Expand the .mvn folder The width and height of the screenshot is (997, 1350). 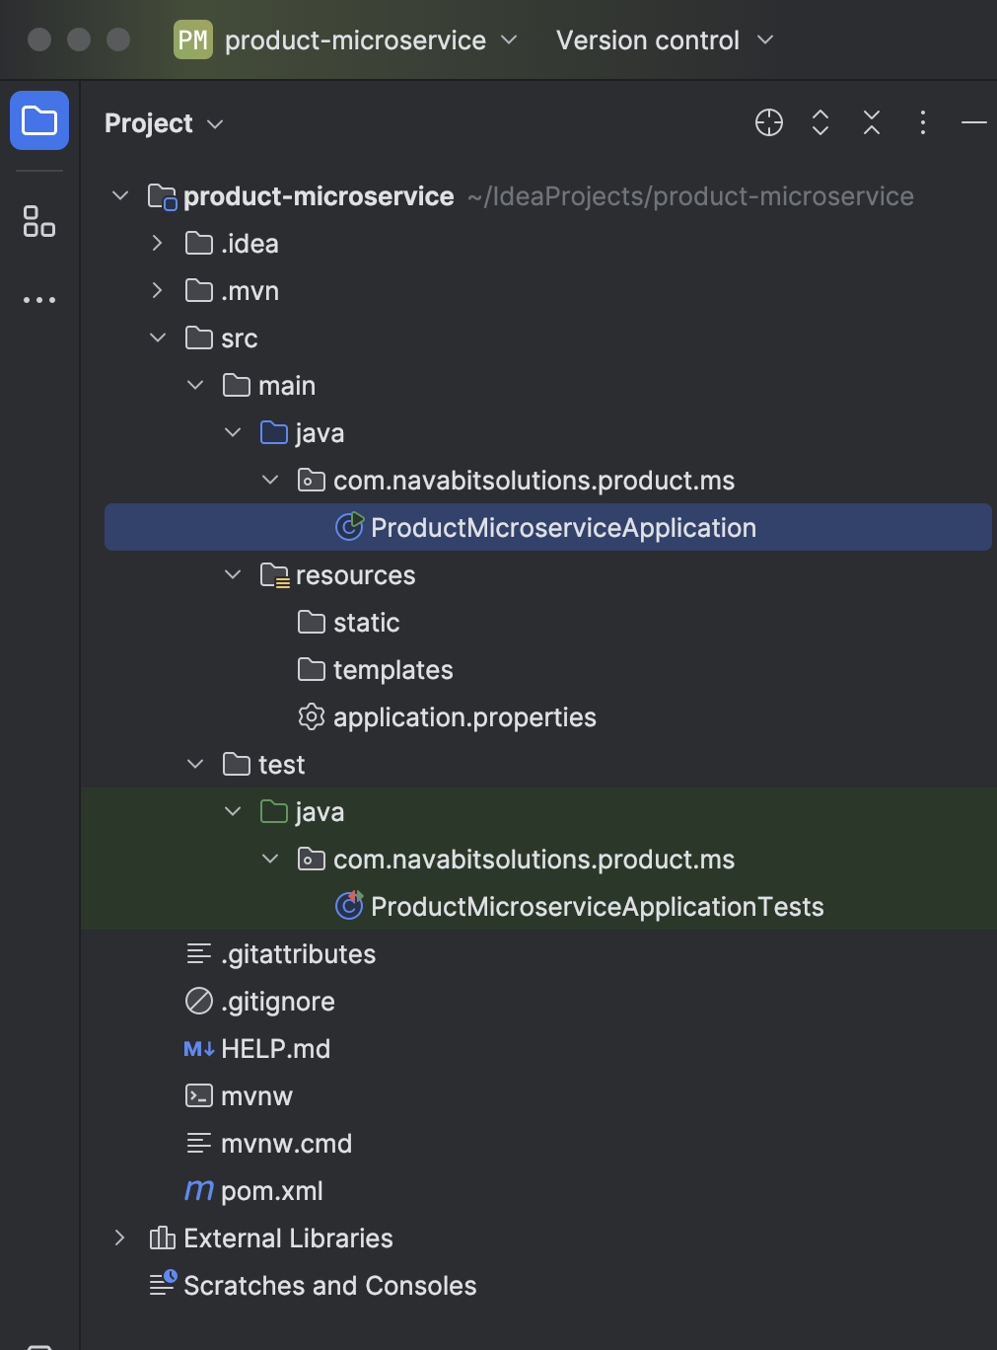coord(157,291)
